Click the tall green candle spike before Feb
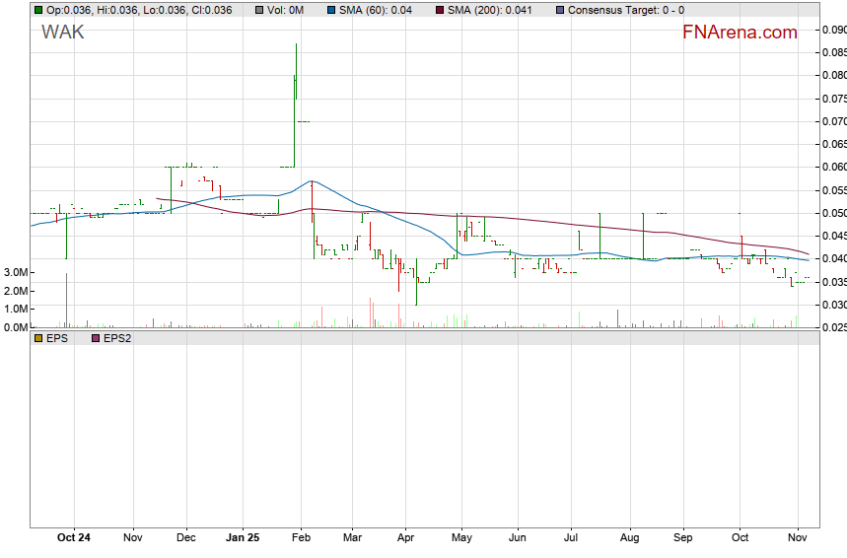Screen dimensions: 847x558 point(296,89)
